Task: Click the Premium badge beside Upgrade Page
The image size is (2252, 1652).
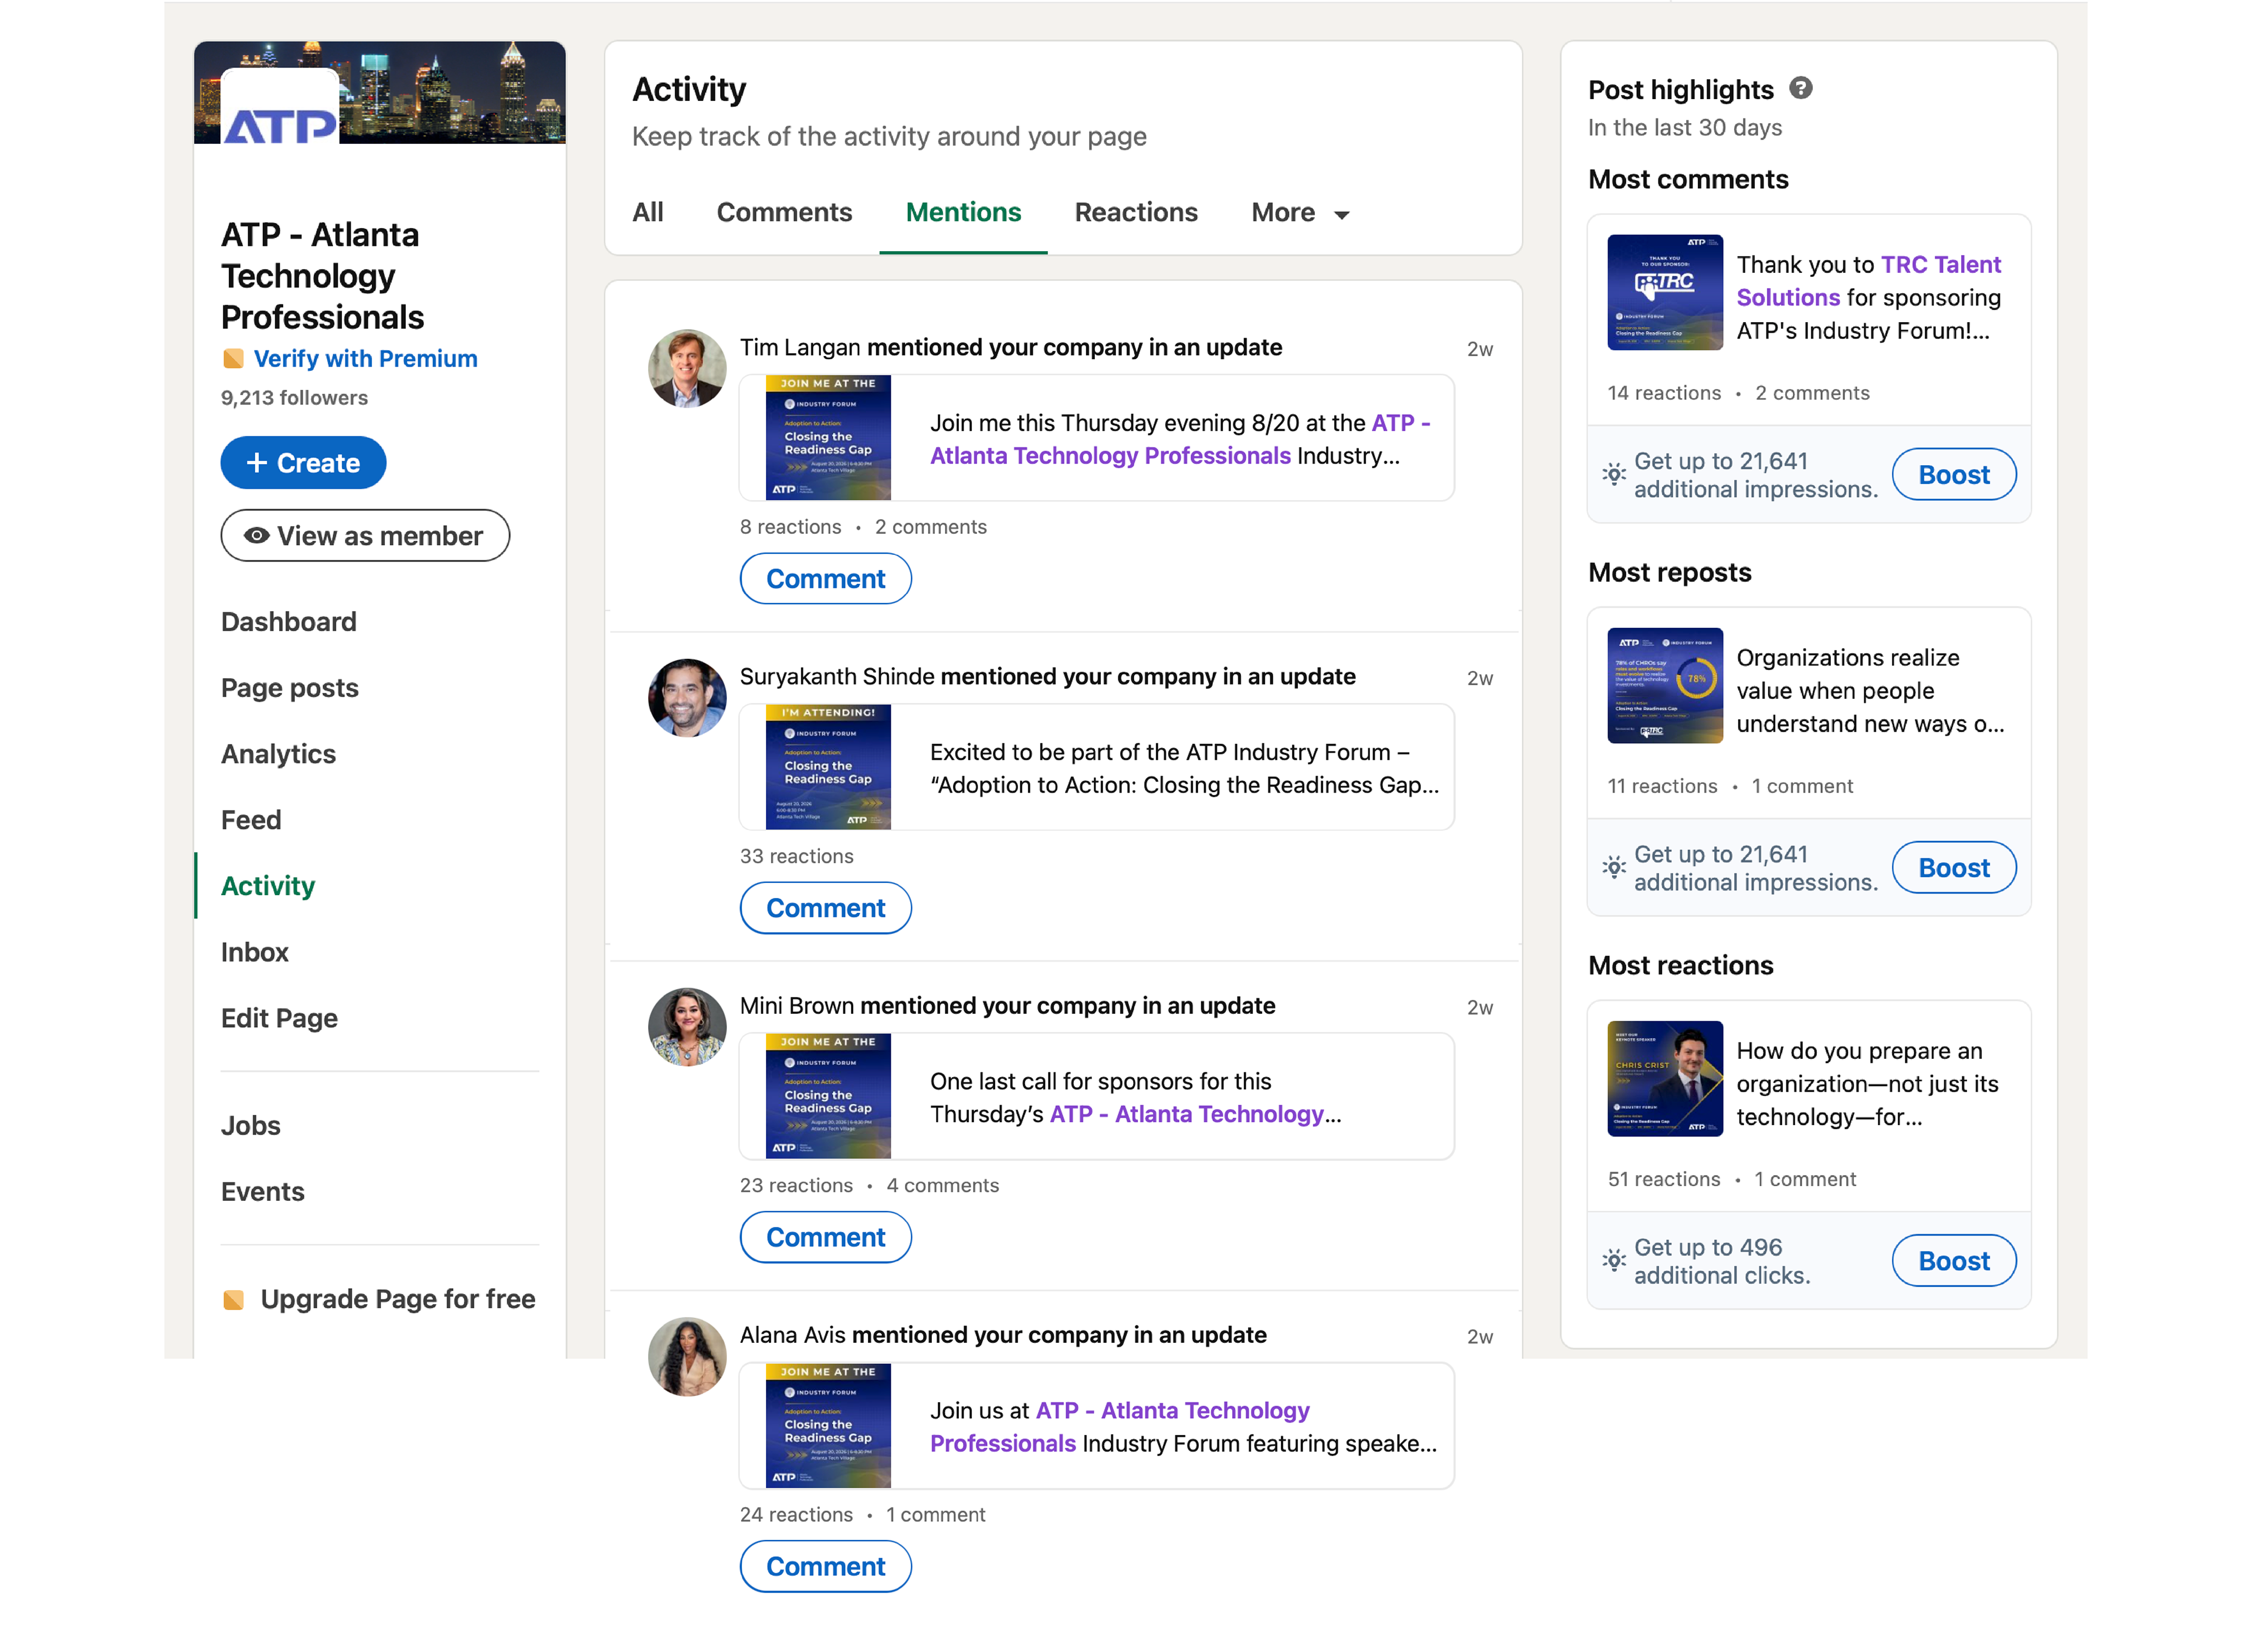Action: coord(233,1299)
